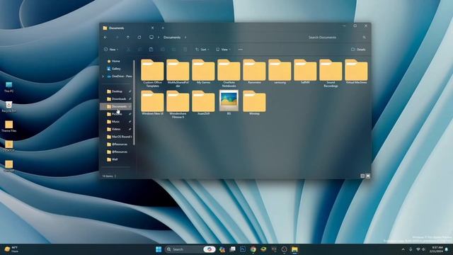Go up one folder level
The height and width of the screenshot is (255, 453).
pyautogui.click(x=128, y=38)
